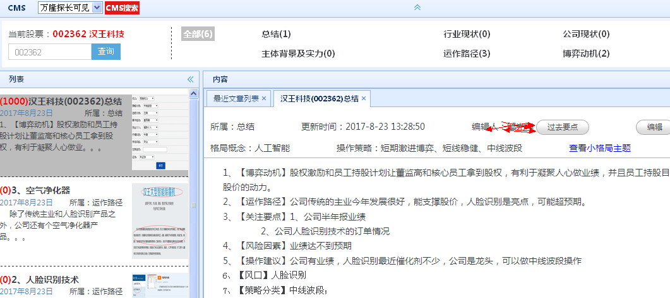Close the 最近文章列表 tab
The image size is (670, 298).
(x=264, y=98)
